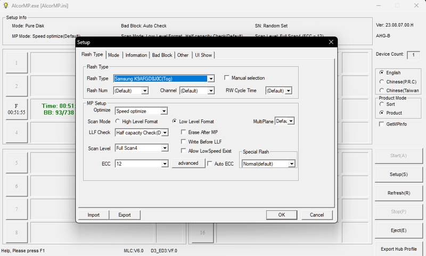Import settings using Import button

click(93, 215)
